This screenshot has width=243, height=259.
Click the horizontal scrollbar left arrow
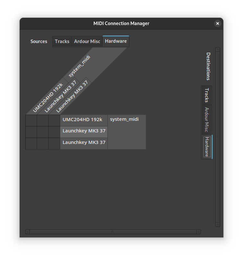(28, 232)
